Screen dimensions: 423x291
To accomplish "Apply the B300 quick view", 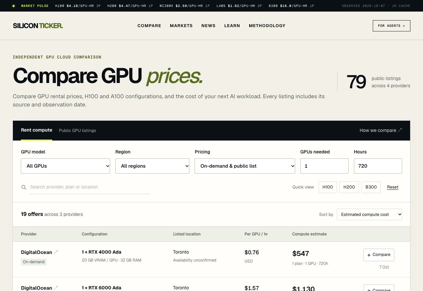I will coord(371,187).
